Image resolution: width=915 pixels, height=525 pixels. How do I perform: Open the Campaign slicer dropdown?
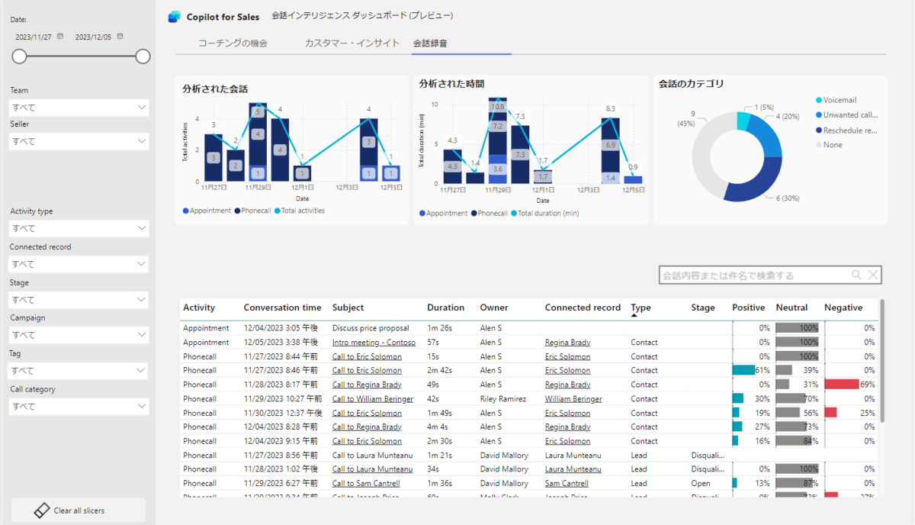pyautogui.click(x=79, y=335)
